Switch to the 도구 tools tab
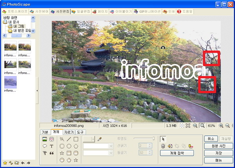Image resolution: width=235 pixels, height=168 pixels. [x=80, y=132]
